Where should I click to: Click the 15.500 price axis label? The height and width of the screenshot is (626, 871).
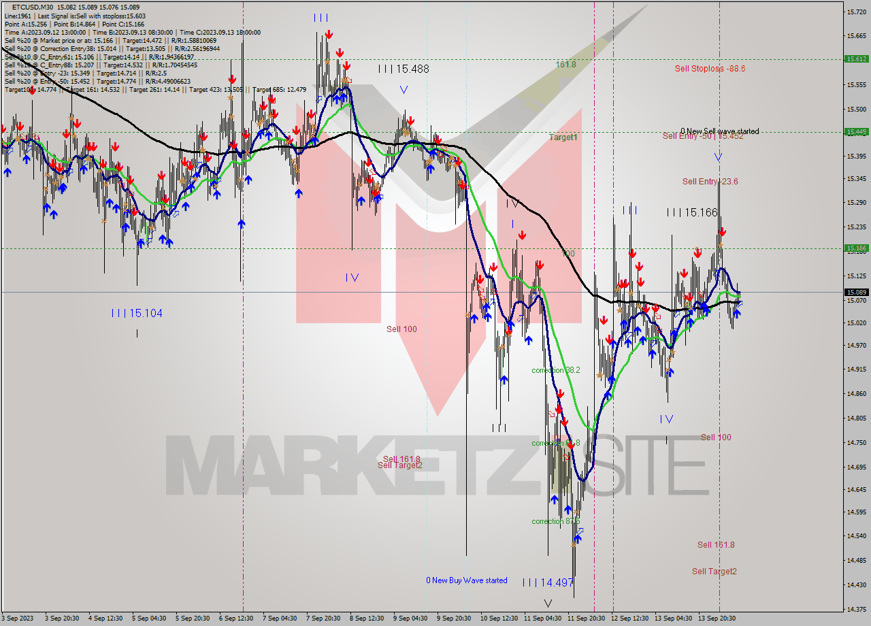[856, 109]
